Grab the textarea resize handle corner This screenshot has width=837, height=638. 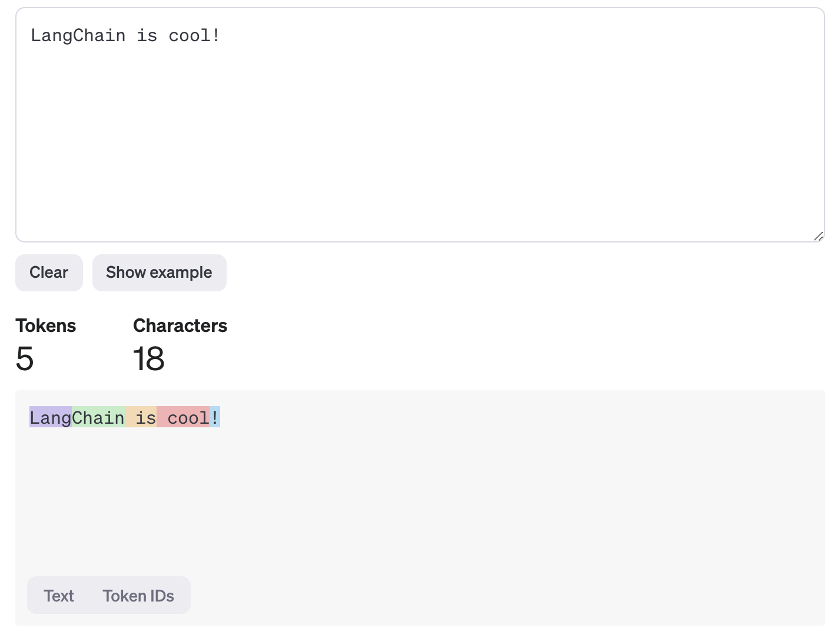[818, 236]
